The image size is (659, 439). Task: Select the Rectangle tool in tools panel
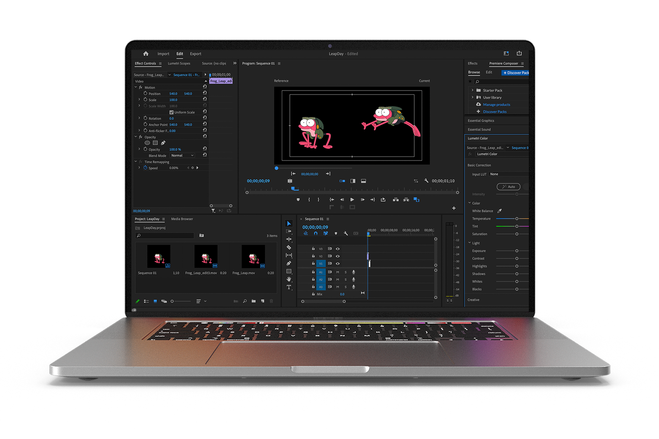pyautogui.click(x=289, y=271)
